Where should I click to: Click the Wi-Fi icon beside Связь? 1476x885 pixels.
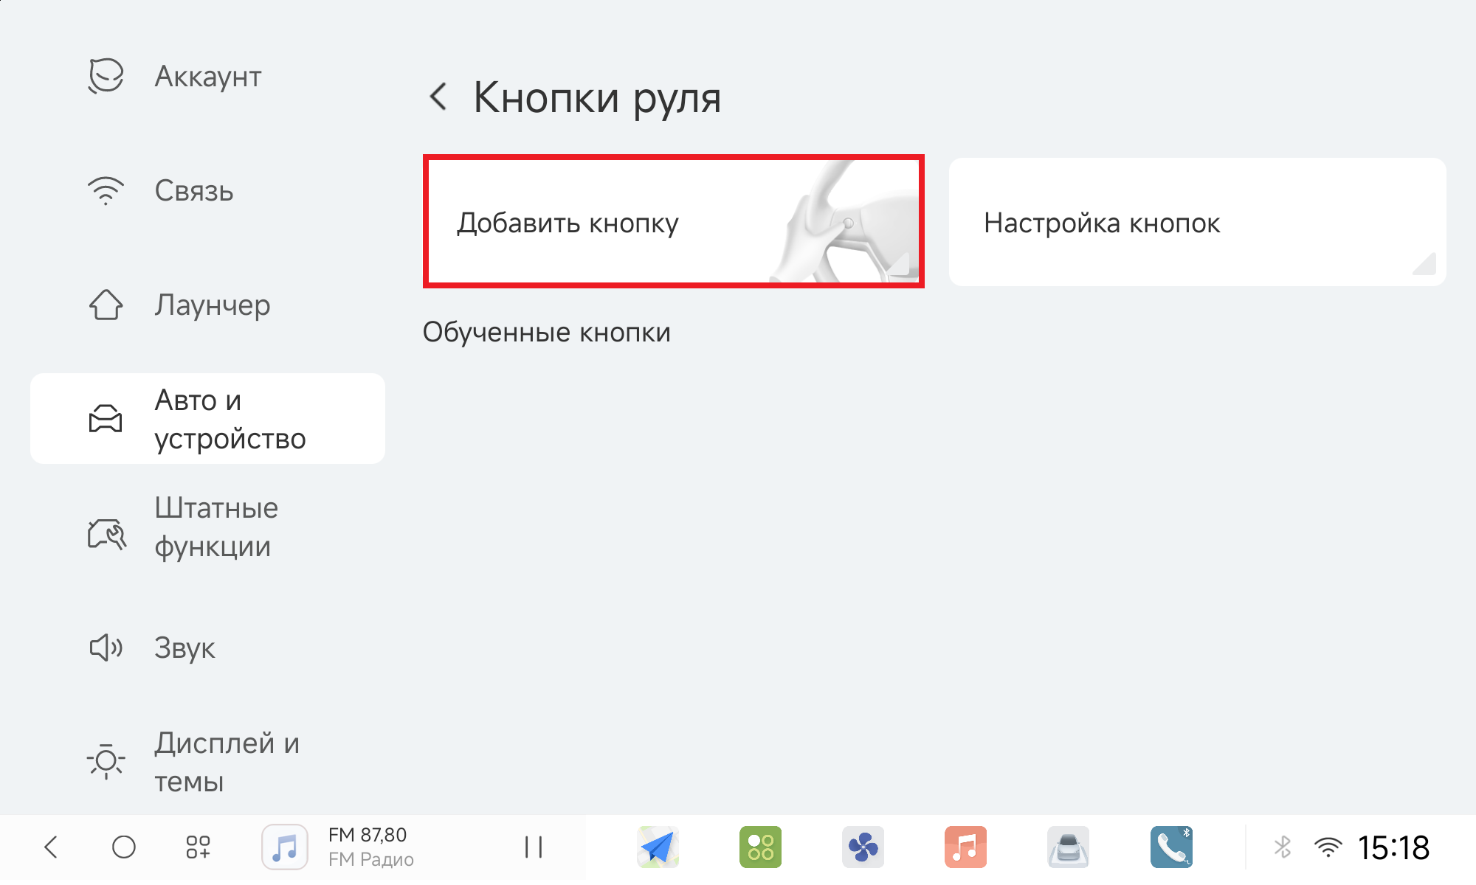point(106,191)
